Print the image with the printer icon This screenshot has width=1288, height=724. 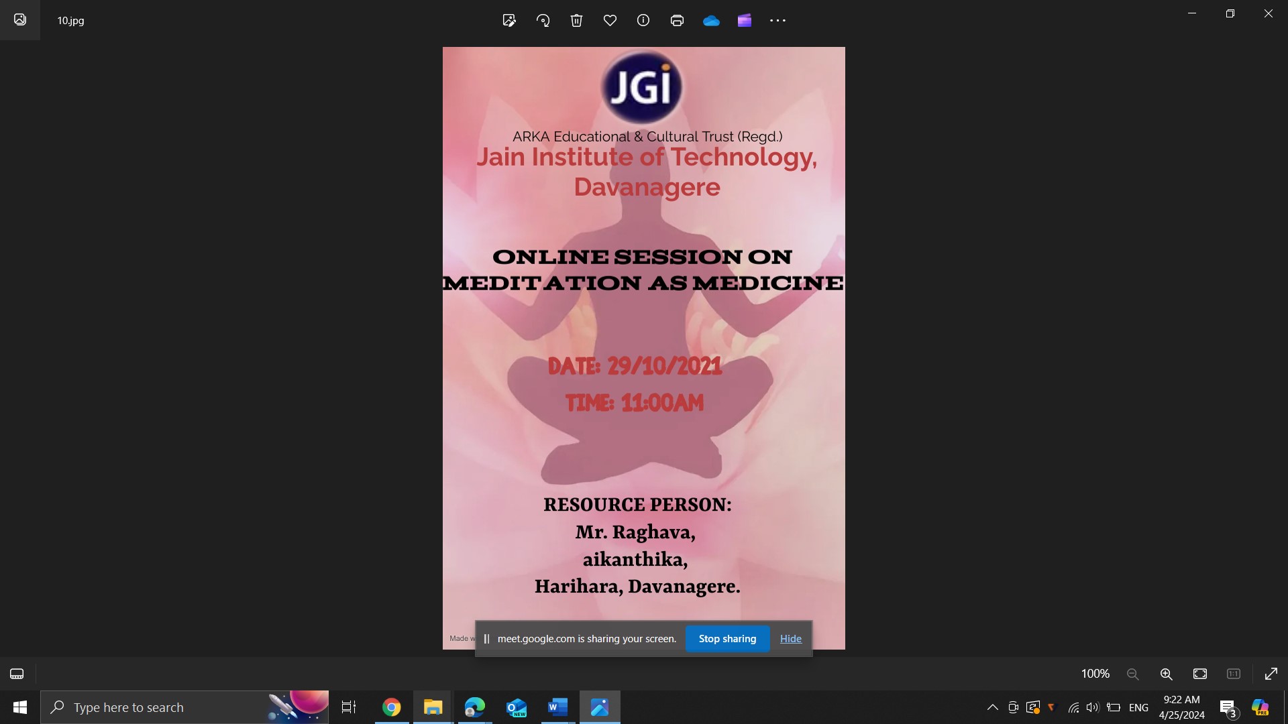677,20
